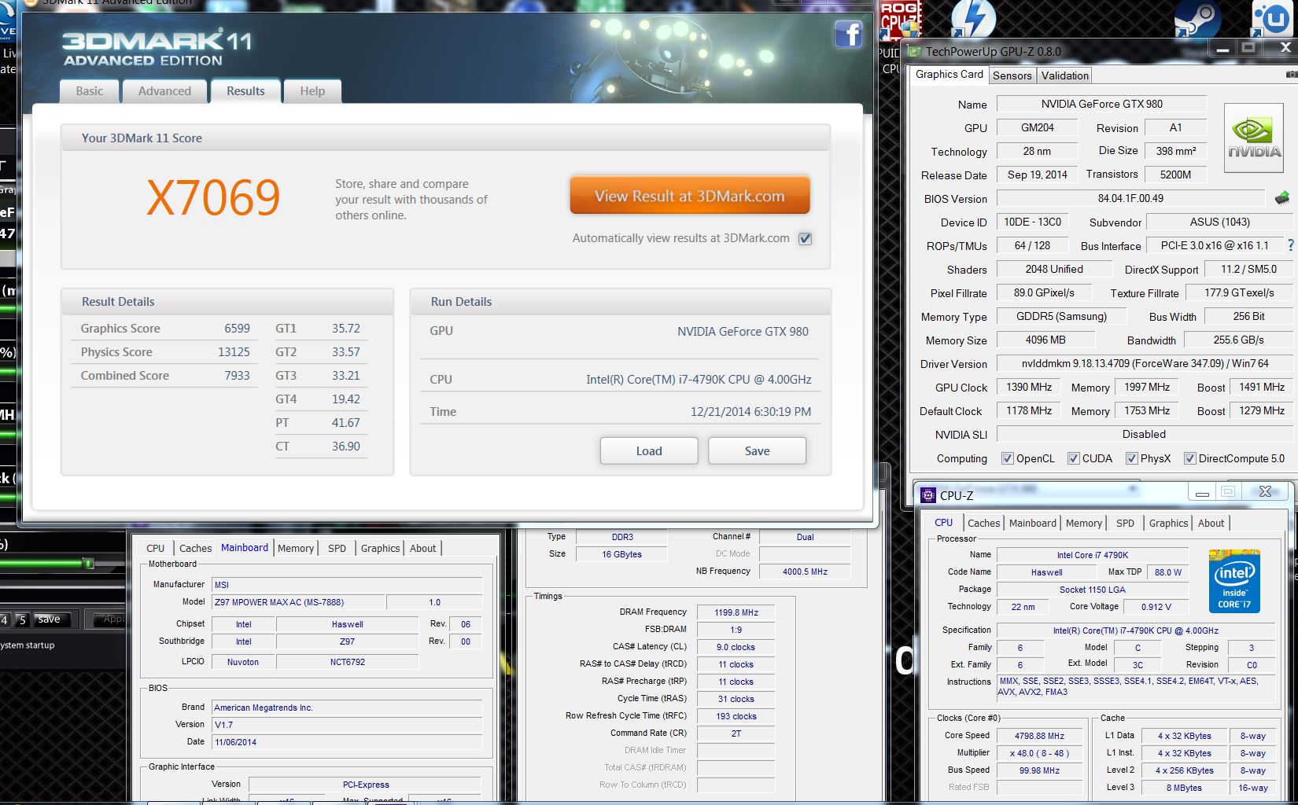Screen dimensions: 1298x805
Task: Click the BIOS date 11/06/2014 field
Action: coord(347,742)
